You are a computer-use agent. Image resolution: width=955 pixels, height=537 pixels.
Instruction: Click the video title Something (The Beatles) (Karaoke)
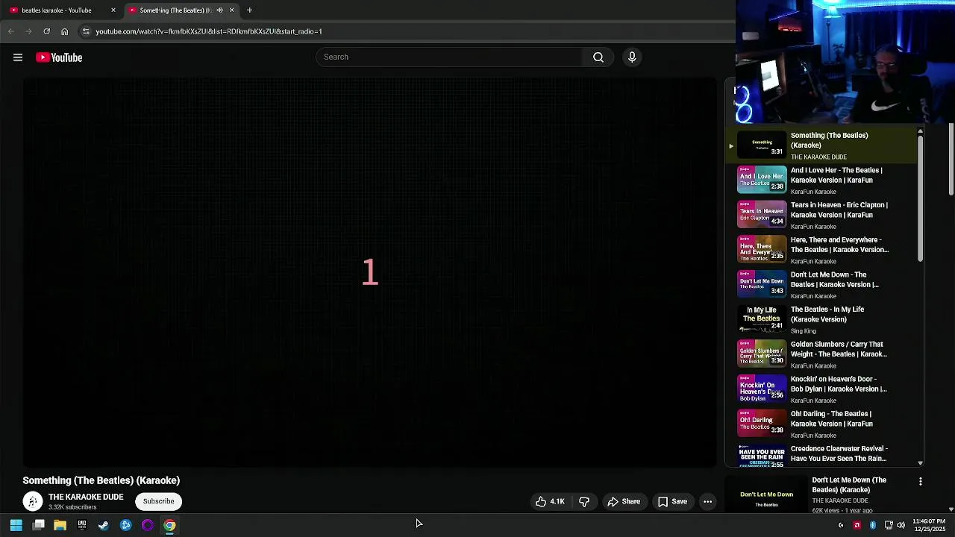point(101,480)
